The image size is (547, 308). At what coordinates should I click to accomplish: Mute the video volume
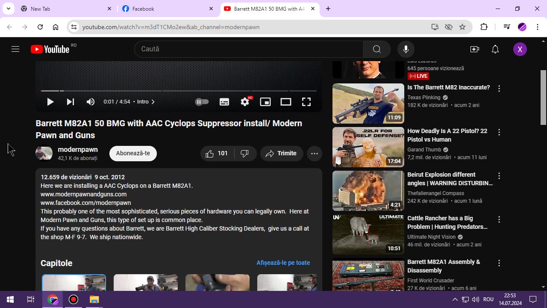tap(91, 102)
